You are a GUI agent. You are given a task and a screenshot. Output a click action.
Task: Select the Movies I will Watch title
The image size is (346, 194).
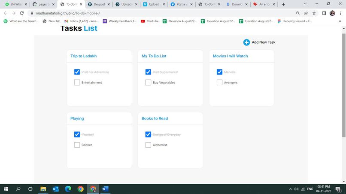point(230,56)
